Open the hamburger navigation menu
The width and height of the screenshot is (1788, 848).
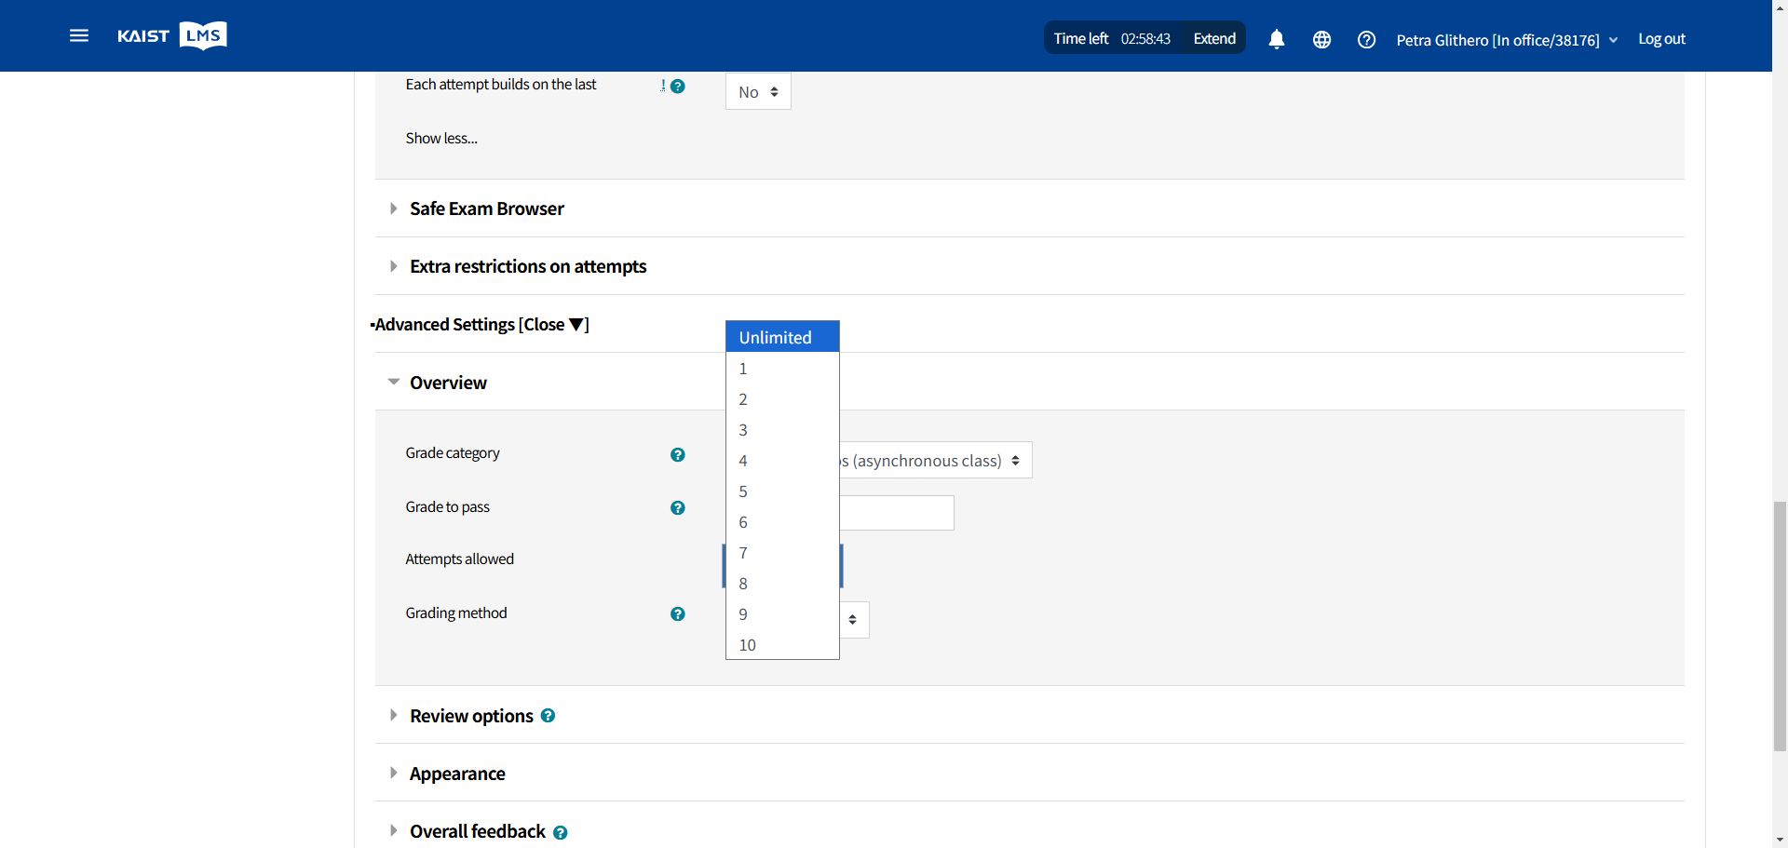click(79, 35)
